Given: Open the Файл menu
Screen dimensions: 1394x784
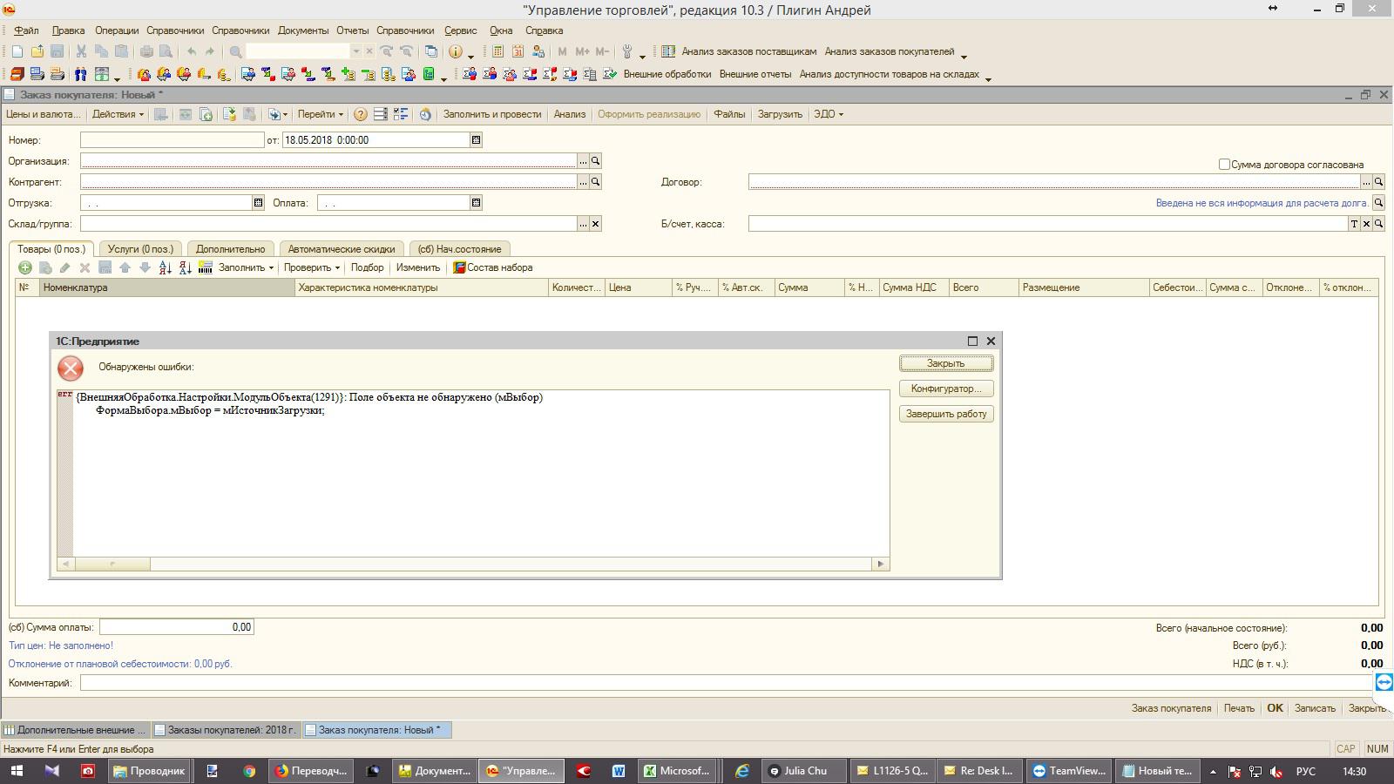Looking at the screenshot, I should click(x=26, y=30).
